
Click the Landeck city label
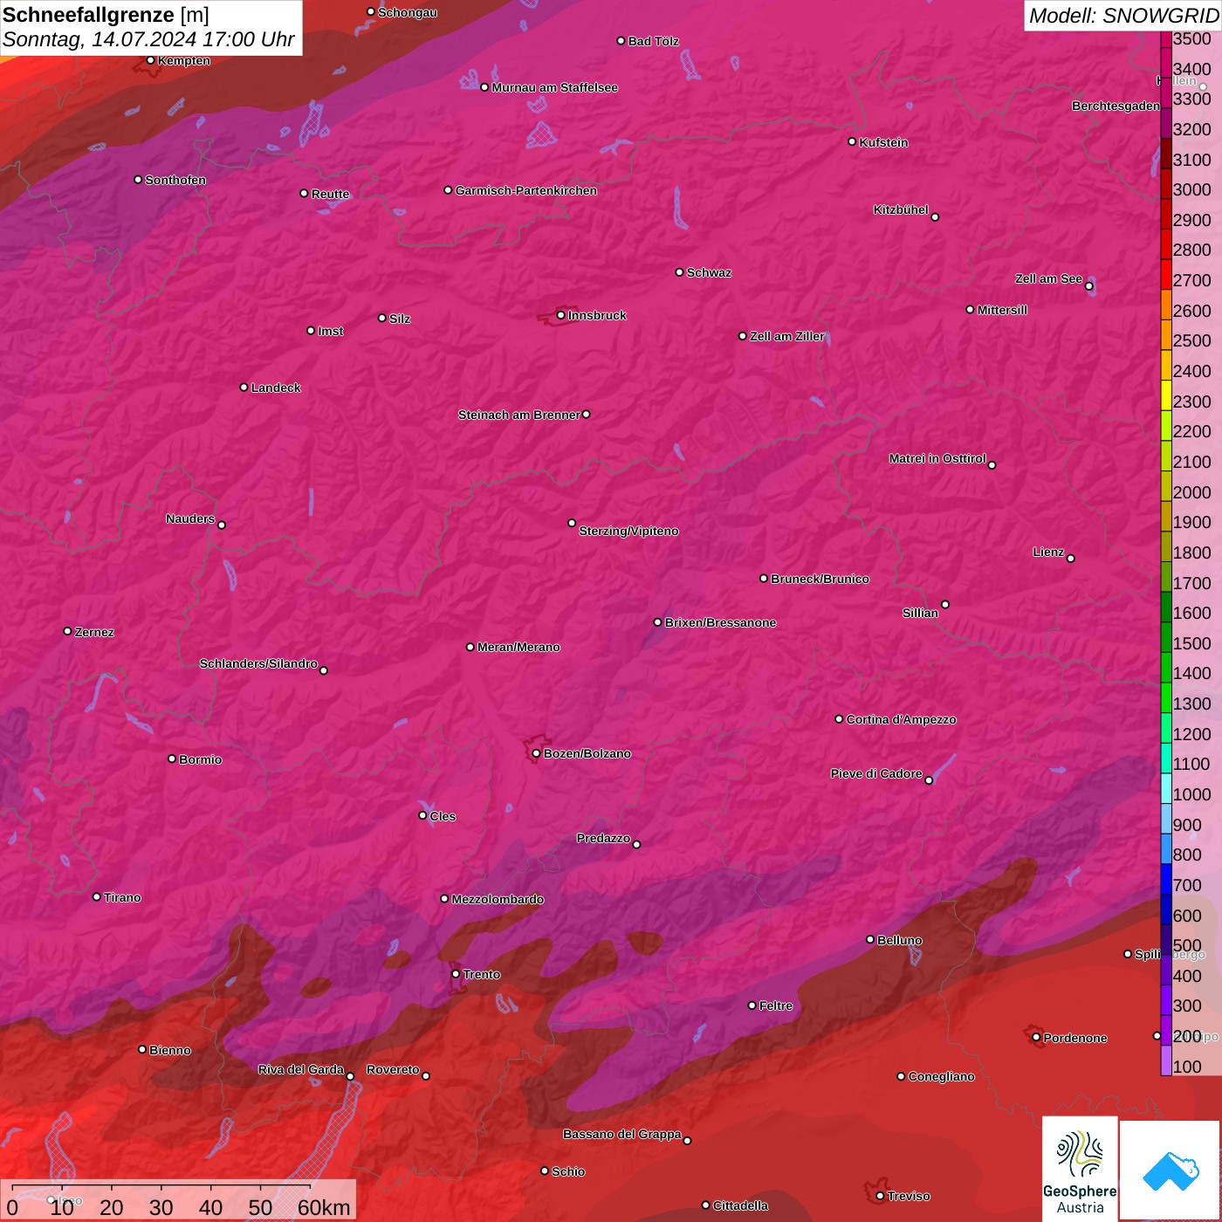(276, 388)
